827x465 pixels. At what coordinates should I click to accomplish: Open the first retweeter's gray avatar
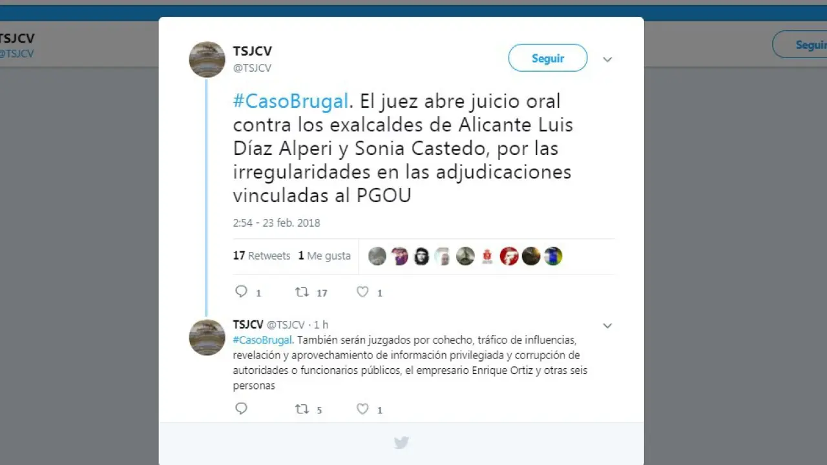377,256
